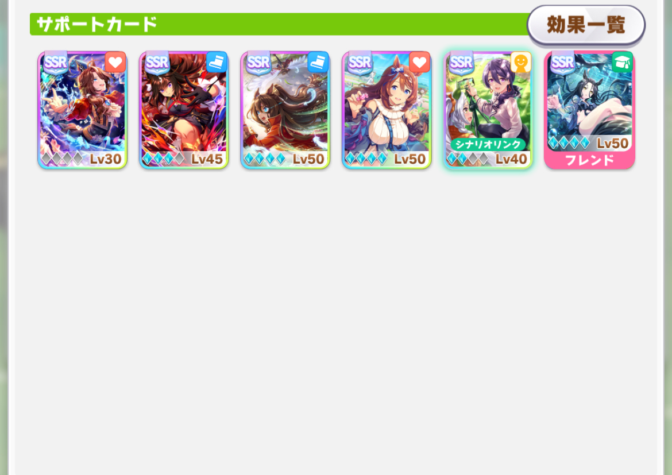Click heart icon on the Lv30 card
The width and height of the screenshot is (672, 475).
[115, 63]
